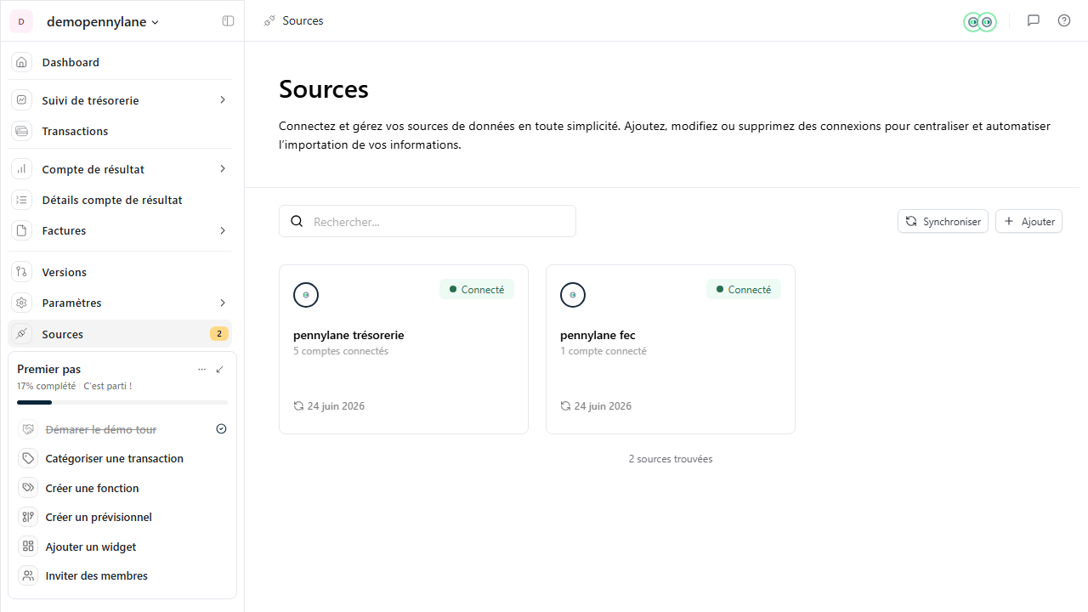Image resolution: width=1088 pixels, height=612 pixels.
Task: Click the "C'est parti !" text
Action: 108,386
